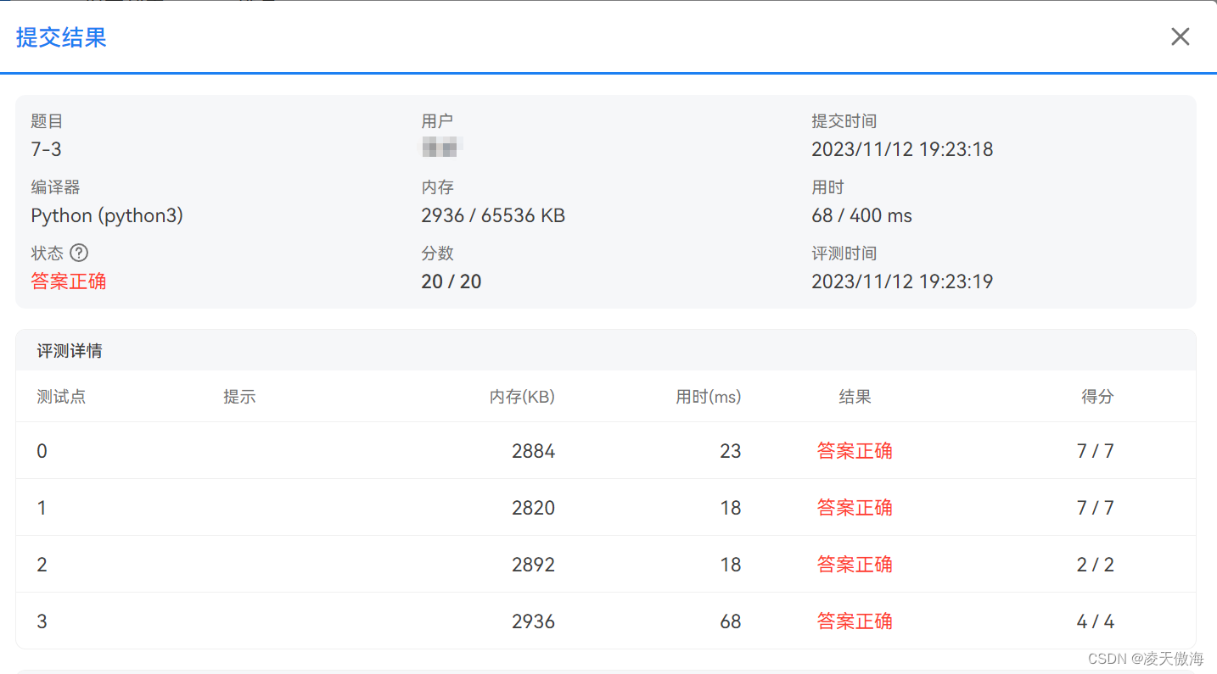
Task: Click memory cell 2936 in test point 3
Action: point(533,621)
